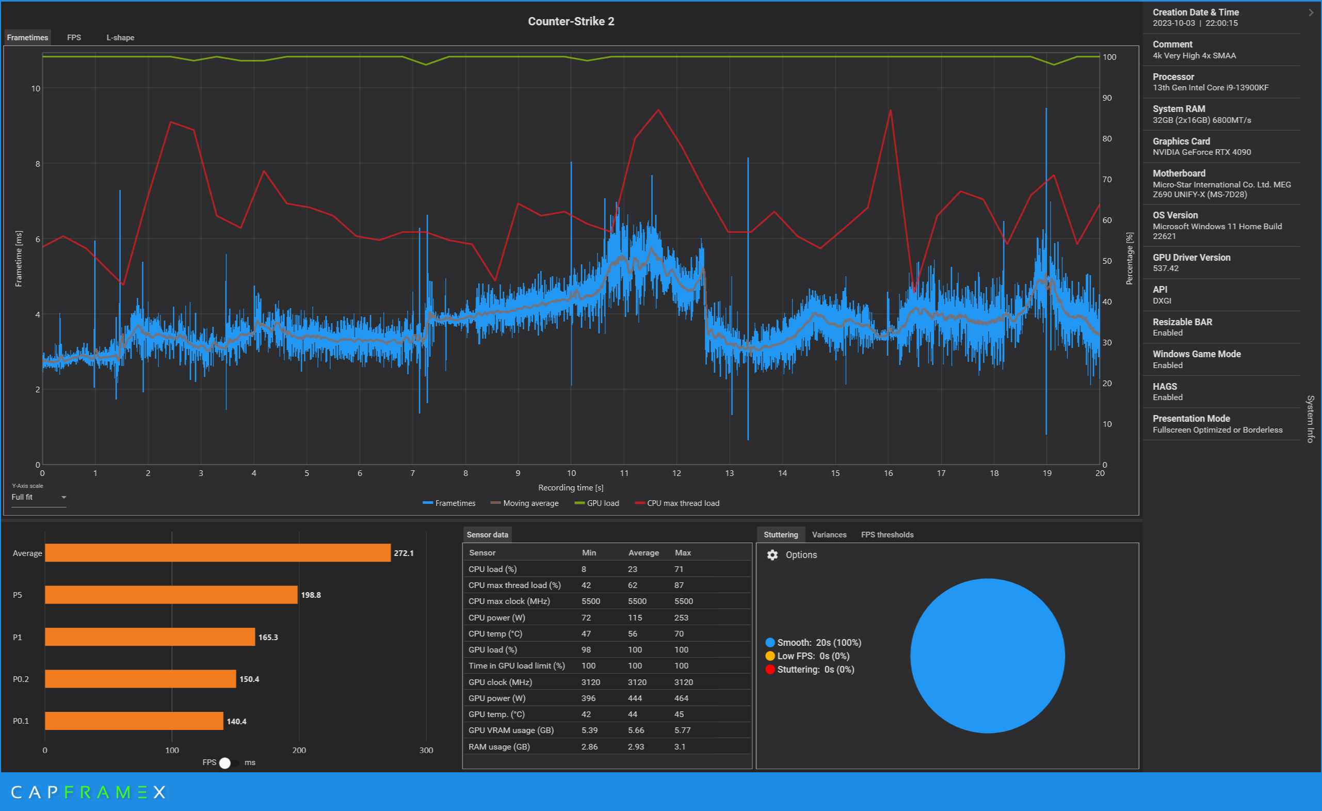Image resolution: width=1322 pixels, height=811 pixels.
Task: Click the Comment 4k Very High 4x SMAA
Action: [x=1222, y=50]
